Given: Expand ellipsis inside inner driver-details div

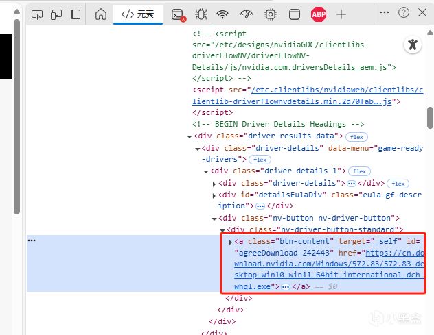Looking at the screenshot, I should click(351, 184).
